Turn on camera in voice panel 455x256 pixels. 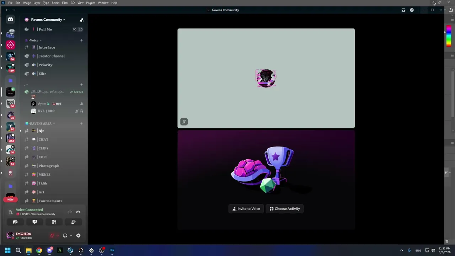click(x=15, y=222)
